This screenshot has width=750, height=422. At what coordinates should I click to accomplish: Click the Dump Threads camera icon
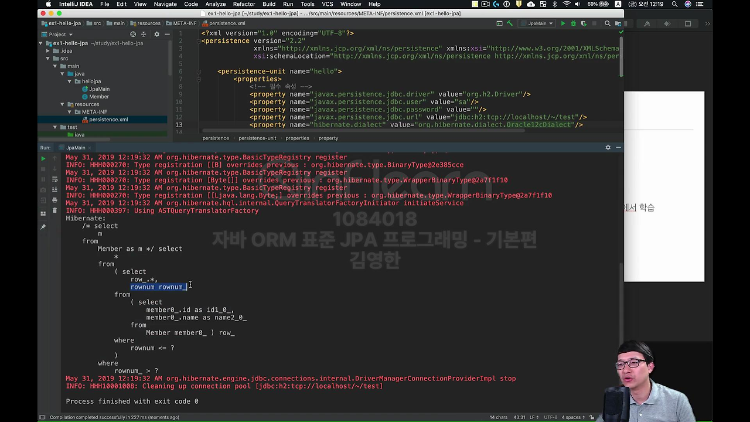(43, 190)
